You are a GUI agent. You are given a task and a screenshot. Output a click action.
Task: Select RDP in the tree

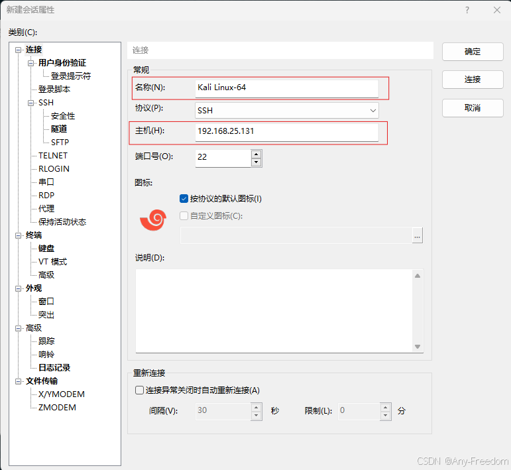[x=46, y=196]
